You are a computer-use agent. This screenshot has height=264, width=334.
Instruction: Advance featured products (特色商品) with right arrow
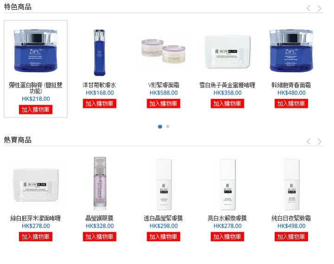tap(319, 8)
